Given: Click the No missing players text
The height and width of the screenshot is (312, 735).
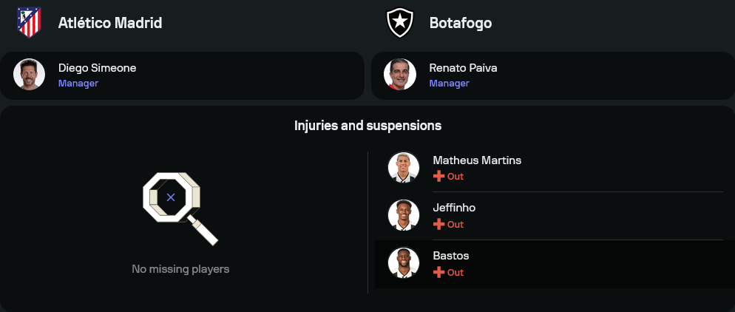Looking at the screenshot, I should pyautogui.click(x=180, y=269).
